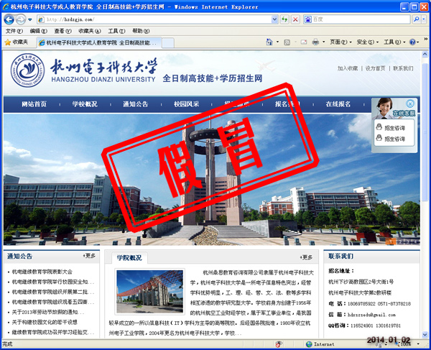
Task: Open the zoom level dropdown in status bar
Action: [419, 344]
